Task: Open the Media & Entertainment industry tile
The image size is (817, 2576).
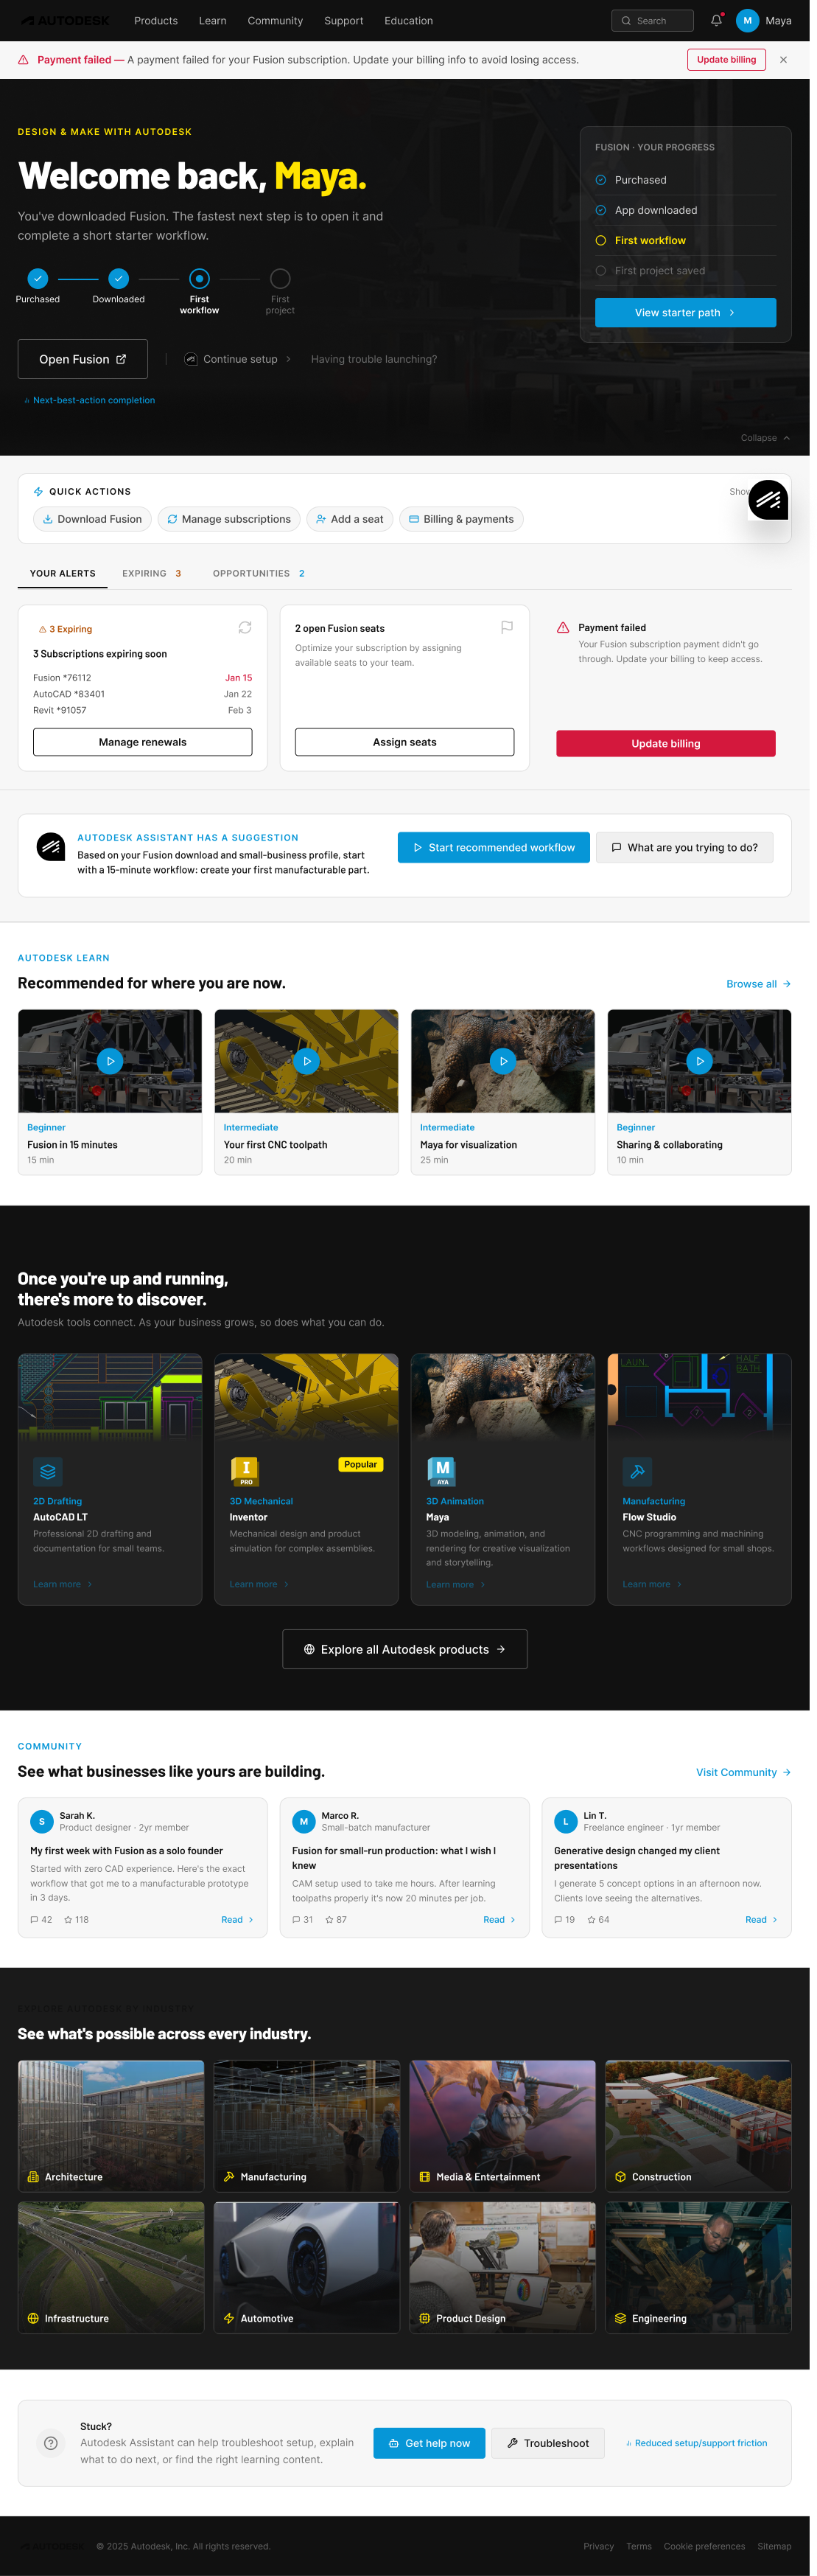Action: (502, 2126)
